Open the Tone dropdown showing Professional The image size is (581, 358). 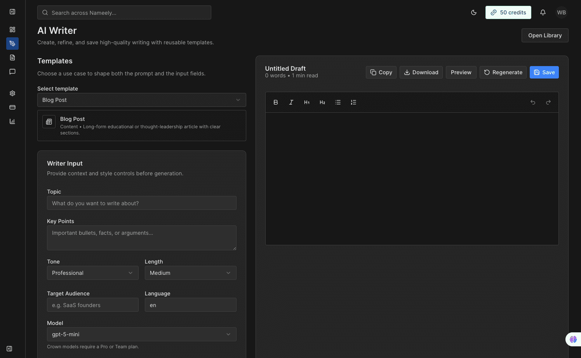(x=92, y=272)
